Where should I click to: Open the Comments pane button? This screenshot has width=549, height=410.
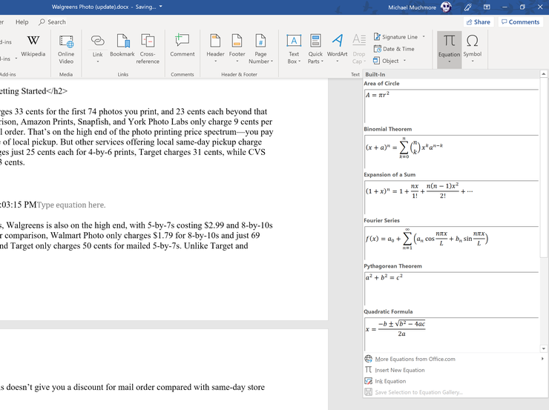click(x=519, y=22)
